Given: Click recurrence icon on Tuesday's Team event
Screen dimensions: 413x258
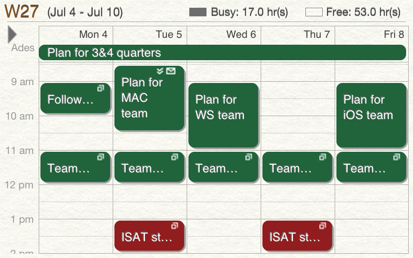Looking at the screenshot, I should tap(175, 157).
